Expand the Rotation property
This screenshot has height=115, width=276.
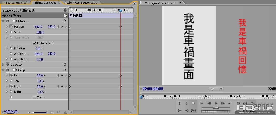tap(7, 48)
